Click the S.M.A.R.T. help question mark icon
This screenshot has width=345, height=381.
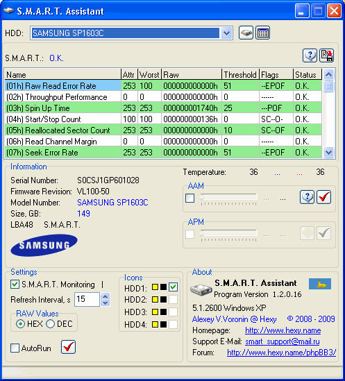coord(310,56)
